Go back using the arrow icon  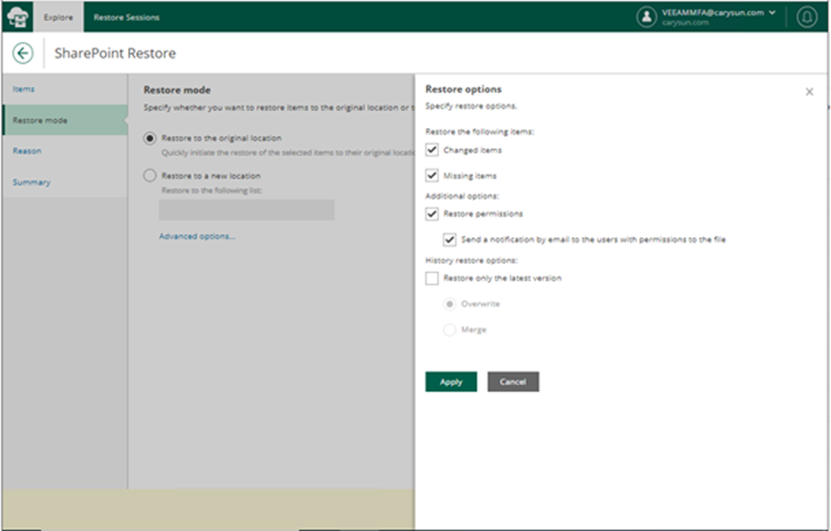(x=23, y=53)
